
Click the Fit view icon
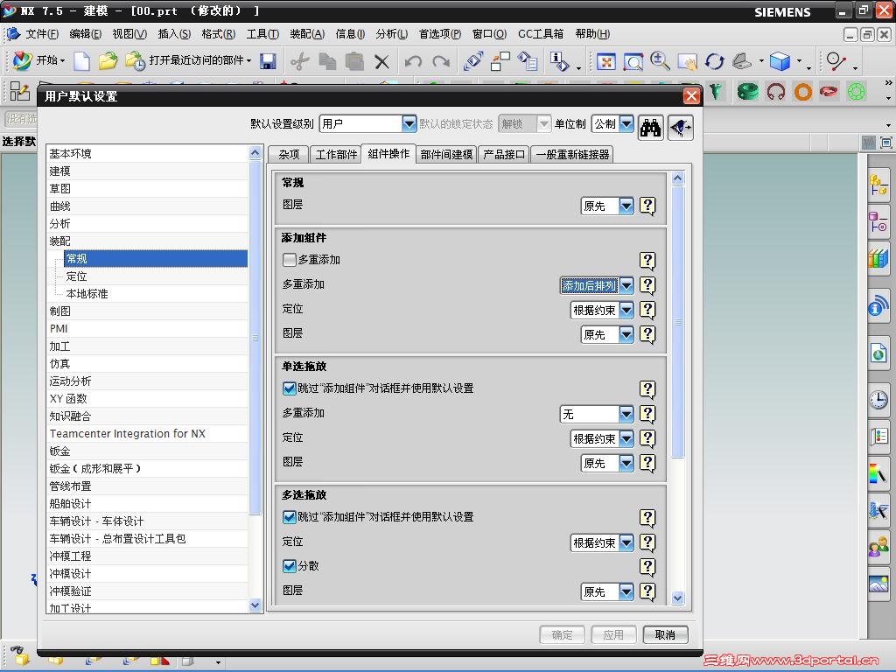tap(605, 61)
